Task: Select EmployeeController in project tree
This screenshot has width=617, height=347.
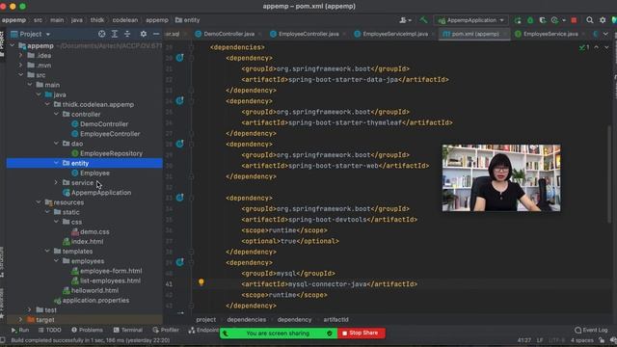Action: pyautogui.click(x=110, y=134)
